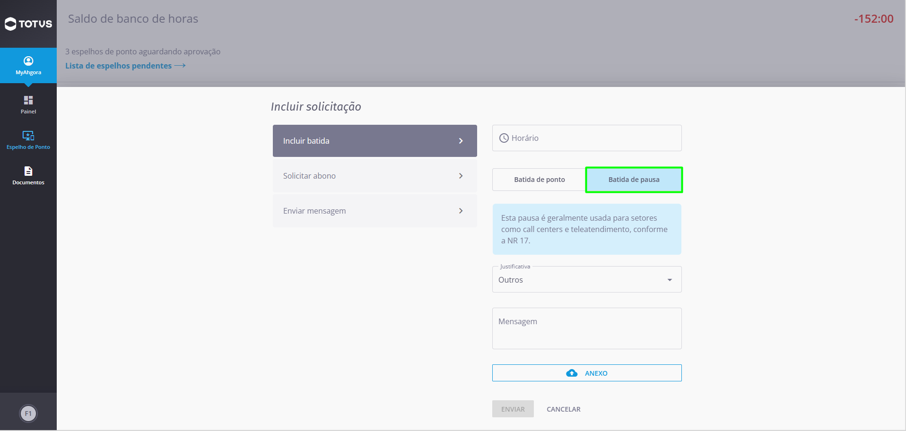Click chevron on Solicitar abono
Screen dimensions: 906x431
[x=461, y=176]
